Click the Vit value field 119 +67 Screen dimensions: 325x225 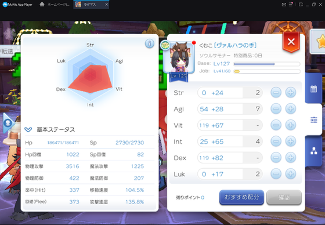[x=230, y=125]
